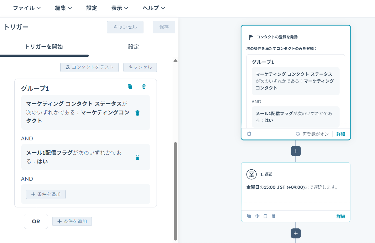
Task: Expand the 編集 menu
Action: tap(63, 8)
